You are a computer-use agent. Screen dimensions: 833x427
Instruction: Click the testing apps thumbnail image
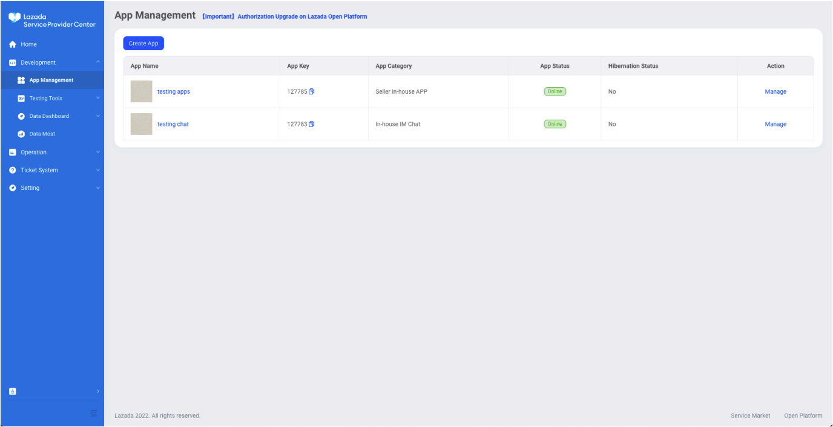141,92
